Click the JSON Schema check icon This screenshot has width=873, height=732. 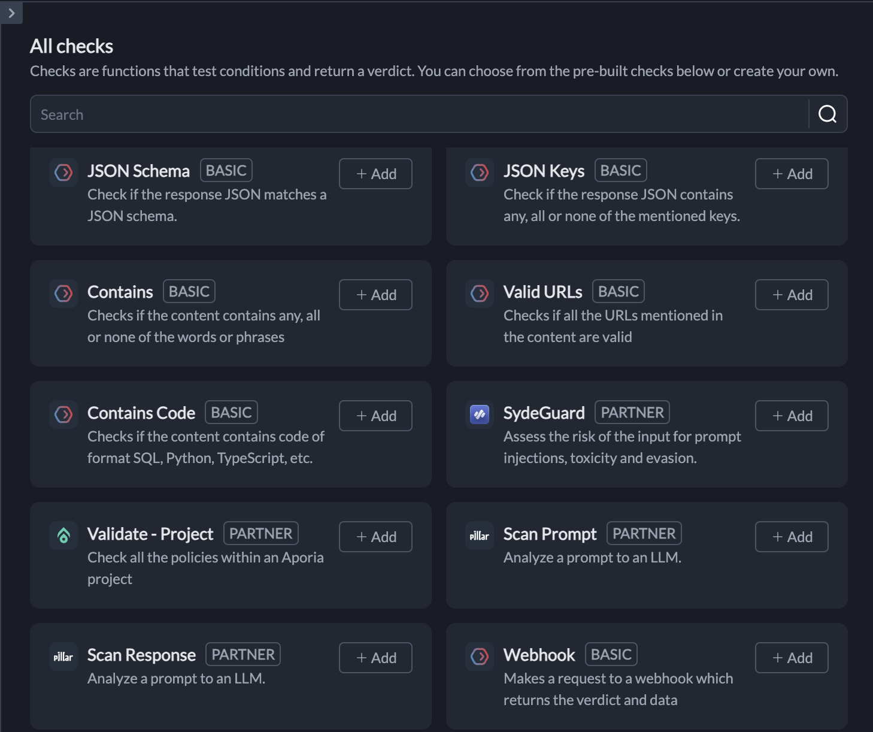[x=63, y=173]
